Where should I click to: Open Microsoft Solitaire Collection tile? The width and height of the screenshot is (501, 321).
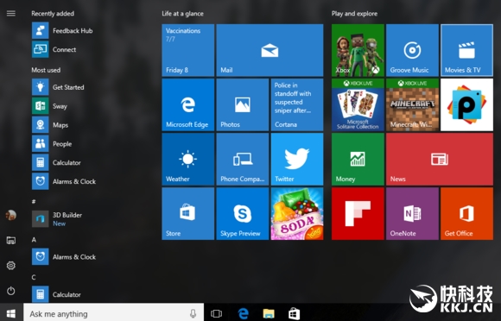358,105
